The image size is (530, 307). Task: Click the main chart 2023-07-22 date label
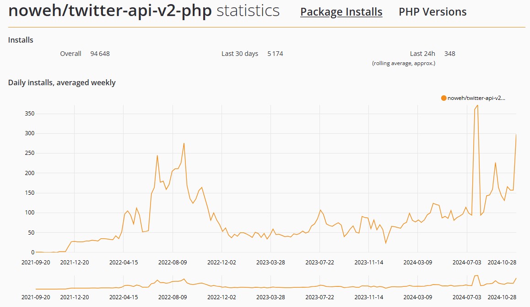click(320, 262)
